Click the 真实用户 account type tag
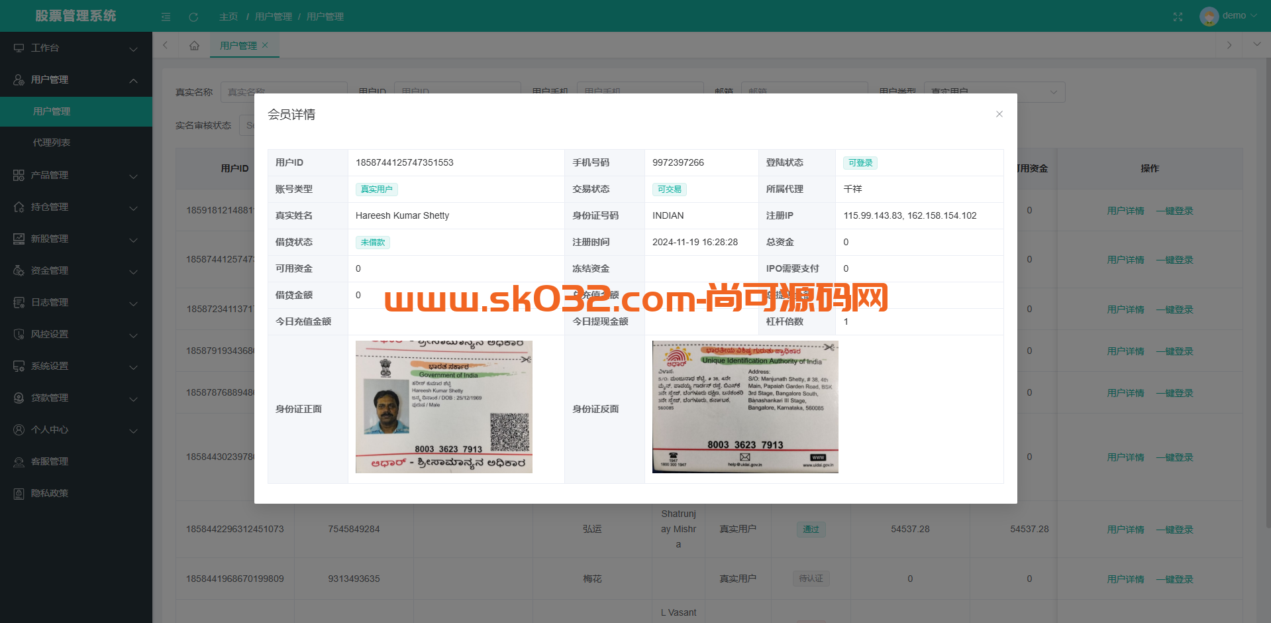 (x=377, y=190)
